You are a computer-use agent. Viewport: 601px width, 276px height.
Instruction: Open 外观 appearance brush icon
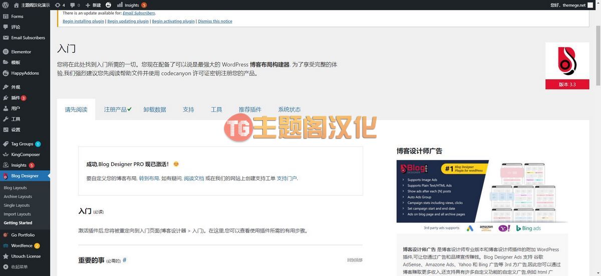[x=6, y=87]
